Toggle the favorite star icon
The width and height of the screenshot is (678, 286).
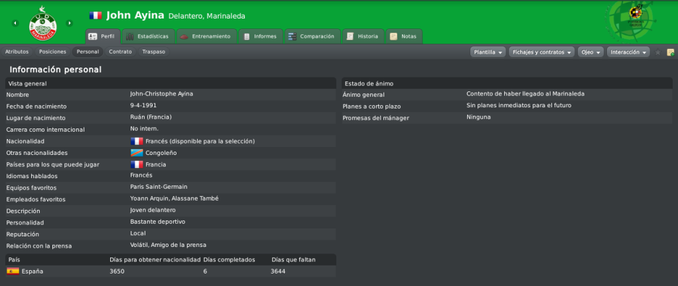658,52
